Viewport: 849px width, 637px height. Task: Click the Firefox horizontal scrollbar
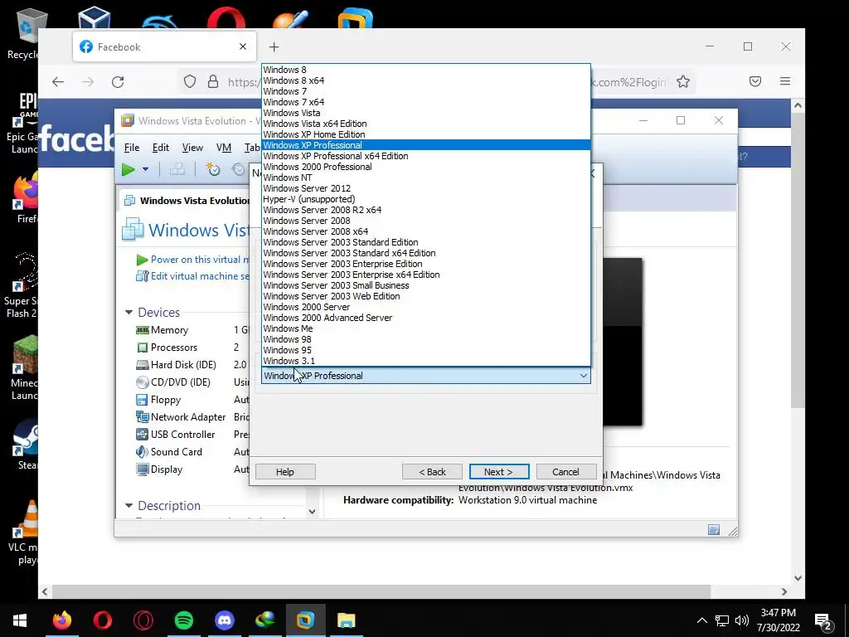(381, 591)
